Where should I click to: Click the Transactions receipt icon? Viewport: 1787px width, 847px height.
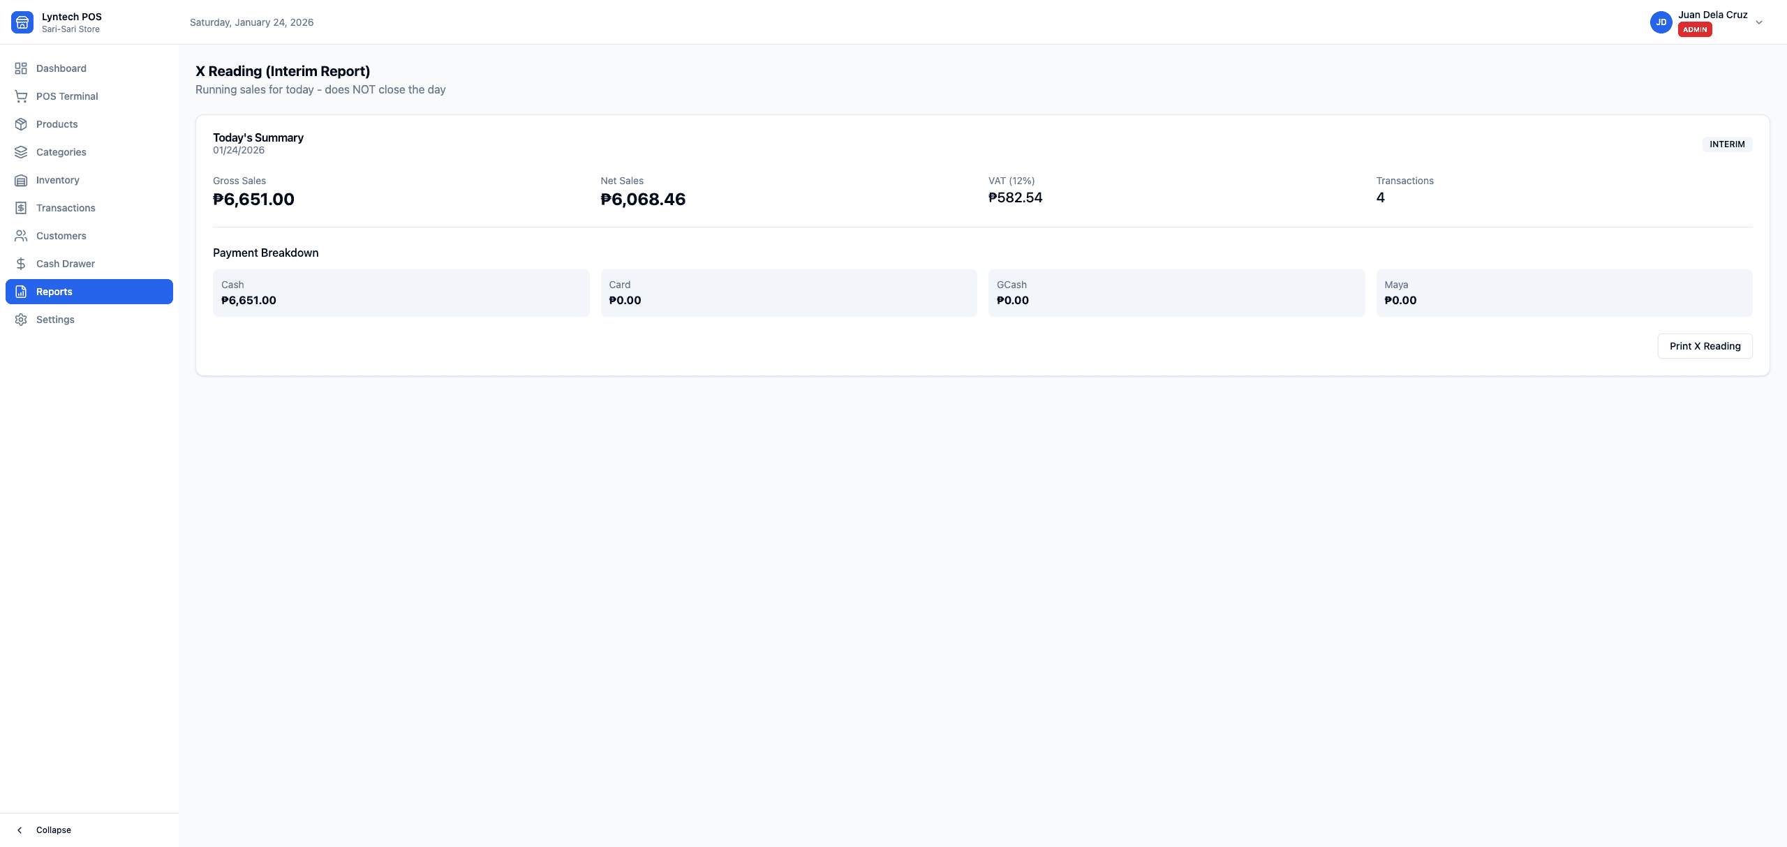[x=21, y=208]
